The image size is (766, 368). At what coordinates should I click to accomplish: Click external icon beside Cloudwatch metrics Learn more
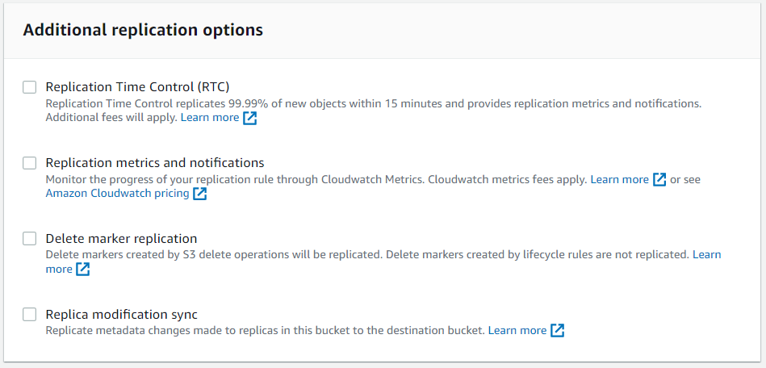pos(659,179)
